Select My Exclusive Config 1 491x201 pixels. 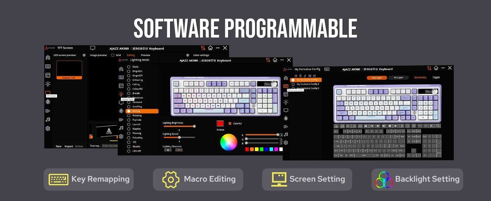pos(306,80)
